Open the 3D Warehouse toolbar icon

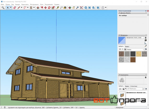[x=86, y=8]
